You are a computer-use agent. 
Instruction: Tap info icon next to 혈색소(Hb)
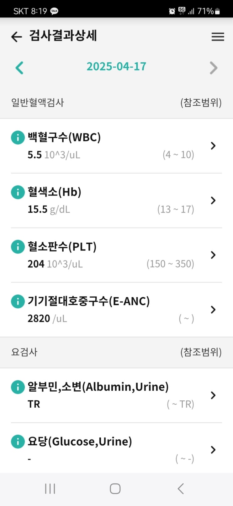tap(18, 192)
